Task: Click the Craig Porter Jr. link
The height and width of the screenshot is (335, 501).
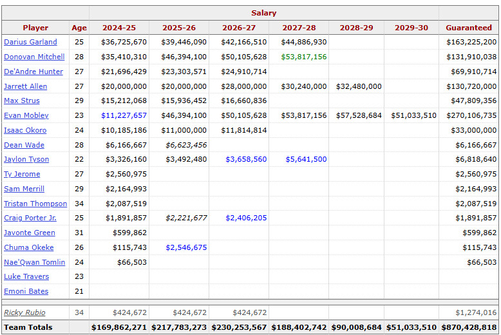Action: pyautogui.click(x=30, y=218)
